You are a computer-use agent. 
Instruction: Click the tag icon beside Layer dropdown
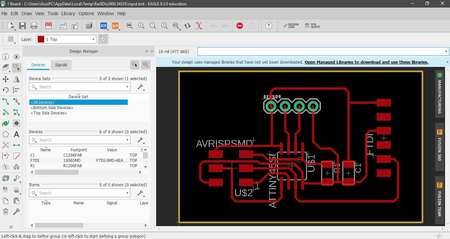coord(103,39)
